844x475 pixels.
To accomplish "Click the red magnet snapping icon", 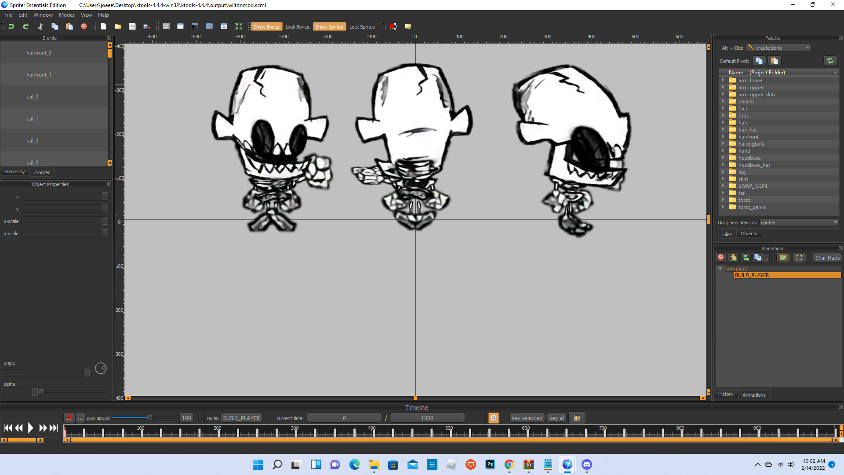I will pyautogui.click(x=393, y=26).
